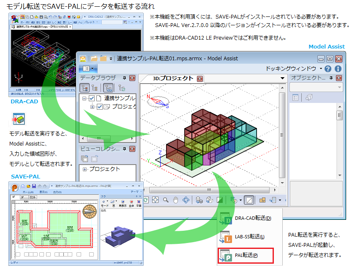Pin the オブジェクト panel
This screenshot has height=270, width=355.
tap(331, 78)
